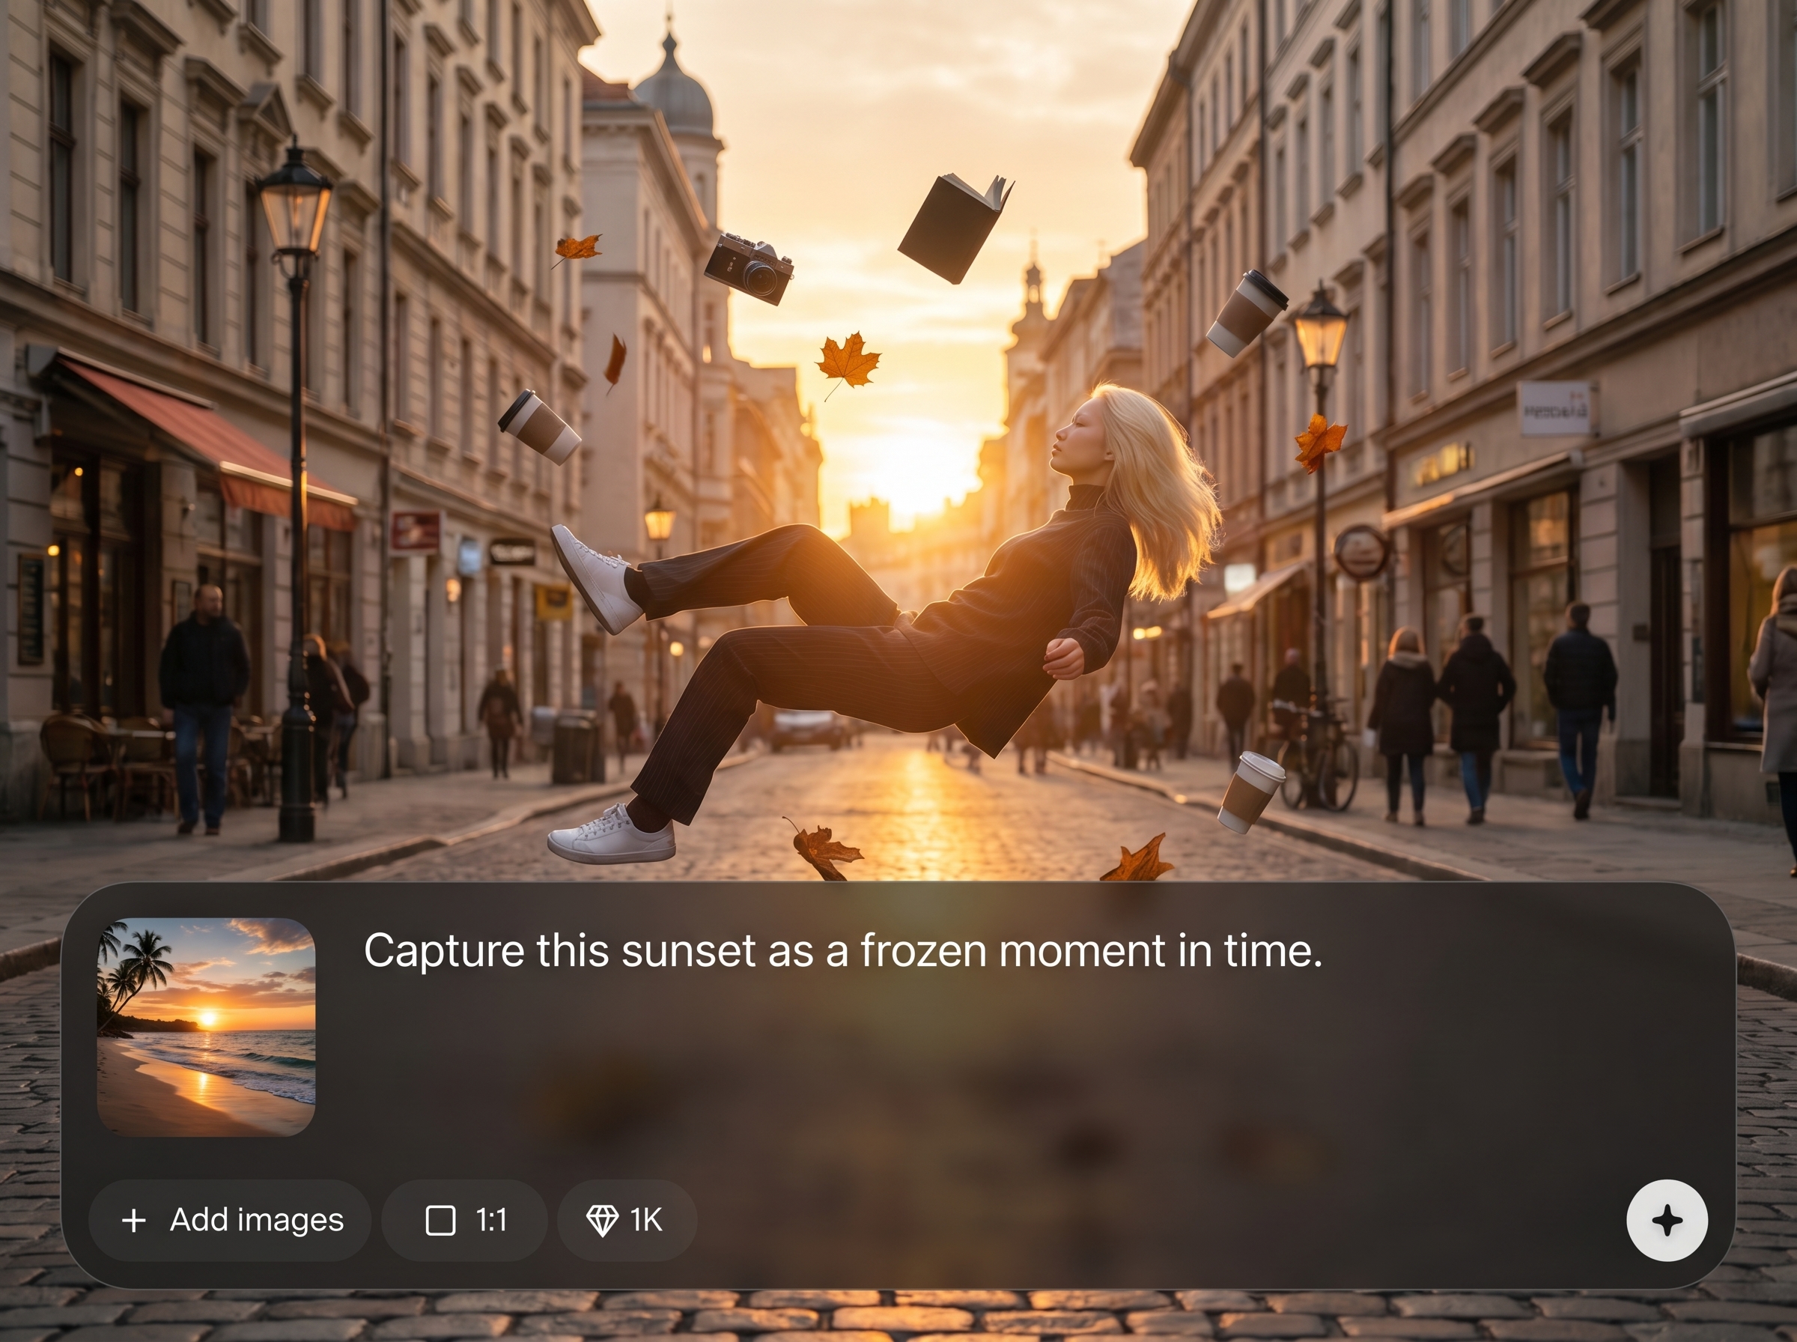Click the square aspect ratio icon
The image size is (1797, 1342).
pos(440,1220)
